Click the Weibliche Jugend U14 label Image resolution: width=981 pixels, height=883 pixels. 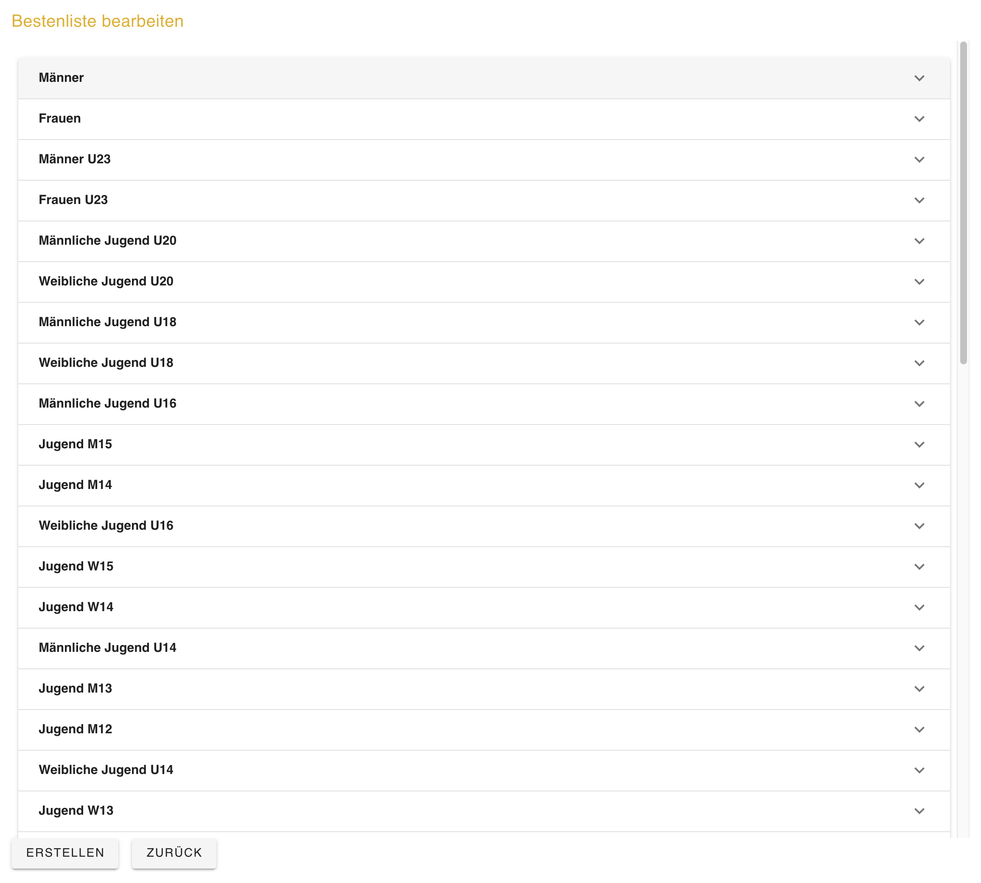tap(107, 771)
